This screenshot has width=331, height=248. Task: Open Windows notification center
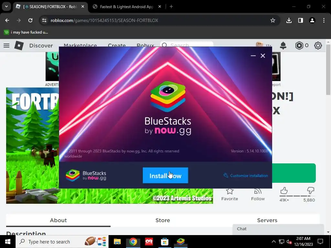pyautogui.click(x=320, y=242)
